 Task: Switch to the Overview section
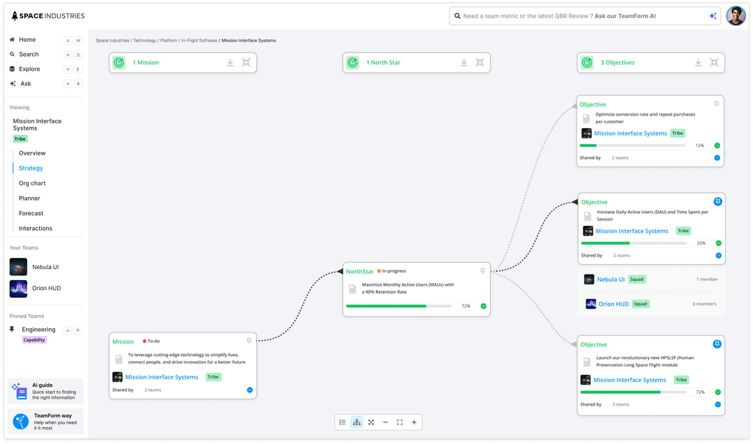point(31,153)
